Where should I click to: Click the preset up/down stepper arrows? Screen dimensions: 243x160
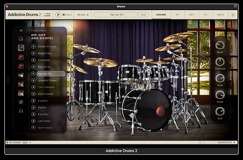(x=138, y=15)
